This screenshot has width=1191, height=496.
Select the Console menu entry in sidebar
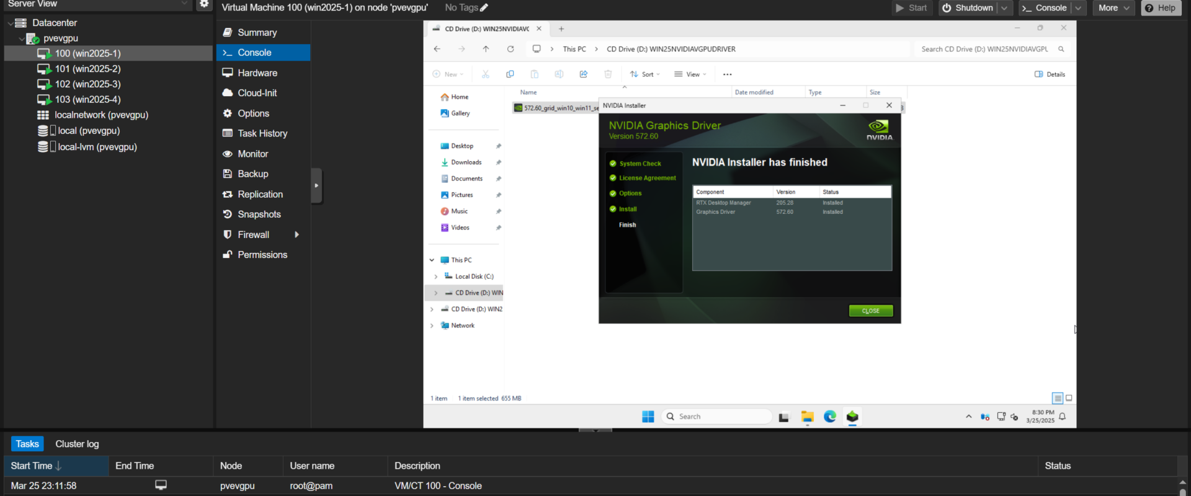point(263,53)
